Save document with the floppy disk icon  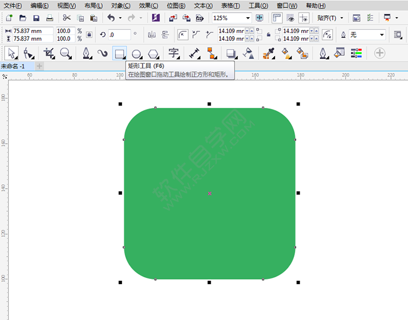click(36, 18)
